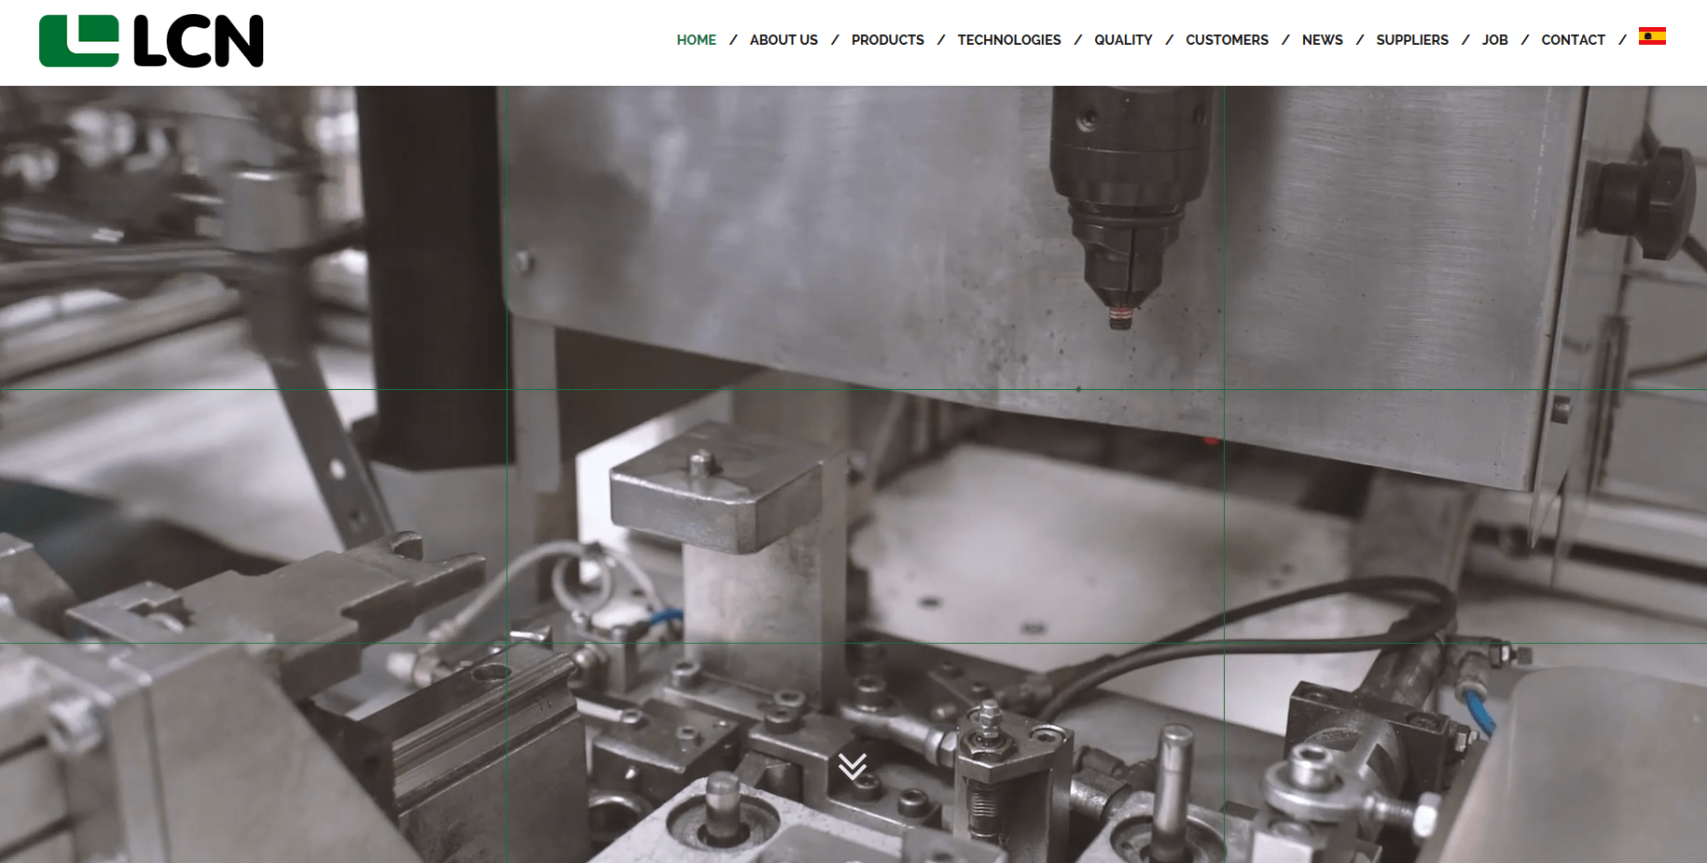
Task: Open the Suppliers page
Action: tap(1412, 40)
